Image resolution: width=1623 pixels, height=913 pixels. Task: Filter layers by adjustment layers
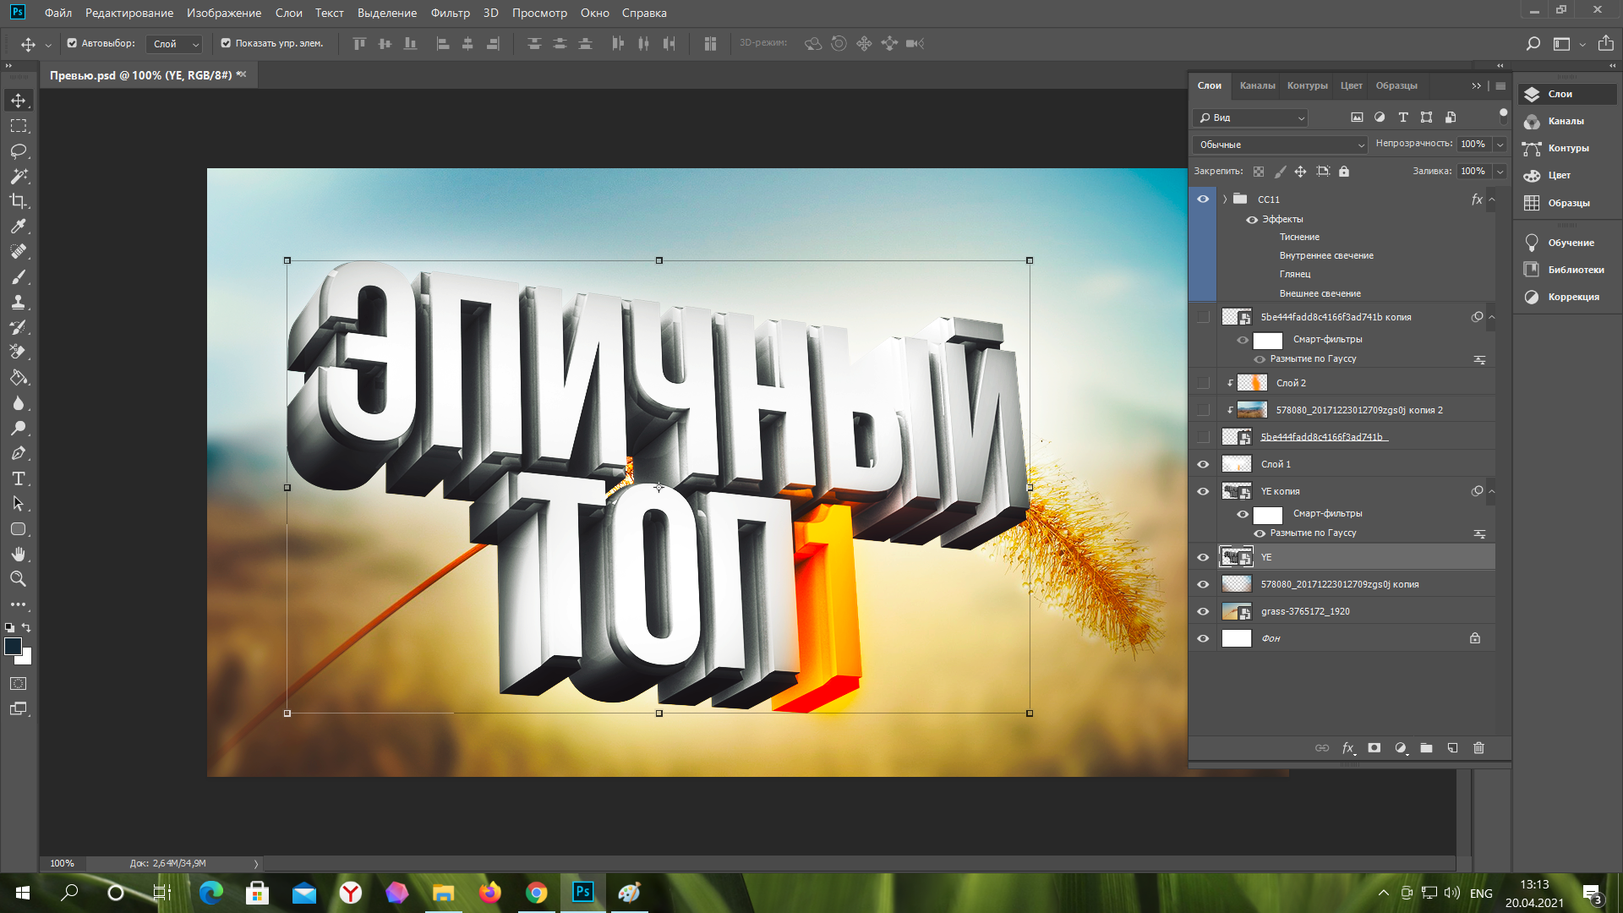pos(1380,118)
